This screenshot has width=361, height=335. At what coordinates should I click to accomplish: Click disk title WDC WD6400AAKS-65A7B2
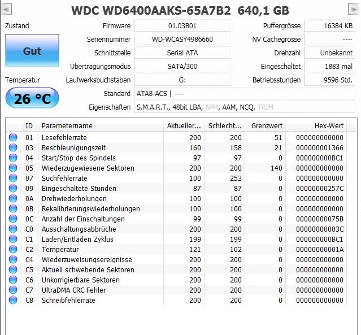pos(151,10)
